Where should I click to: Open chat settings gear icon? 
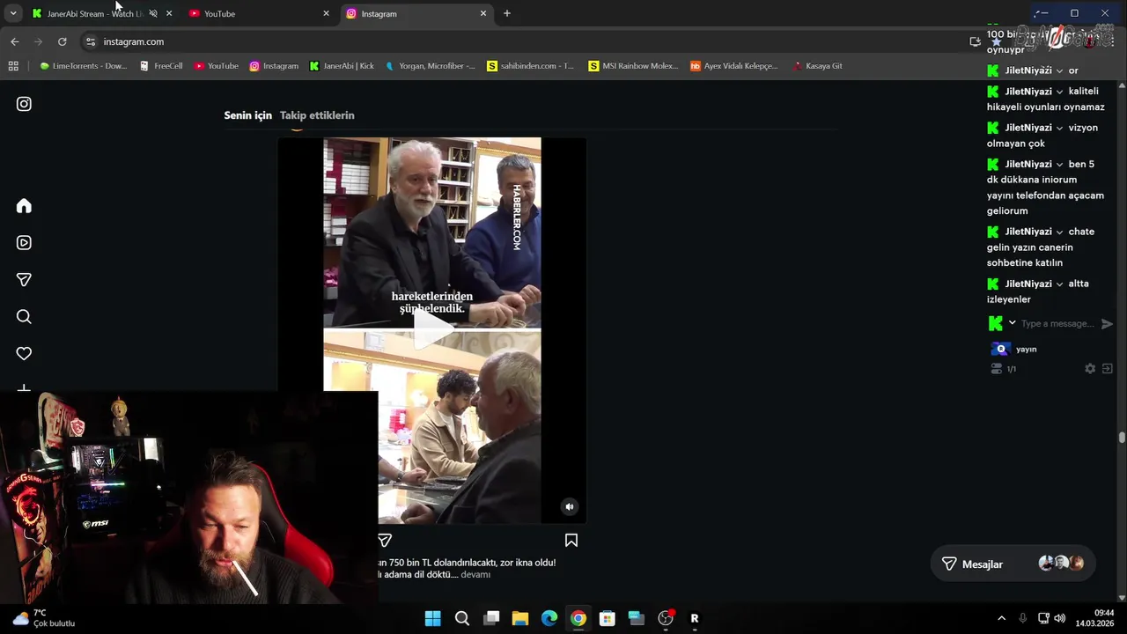1090,369
